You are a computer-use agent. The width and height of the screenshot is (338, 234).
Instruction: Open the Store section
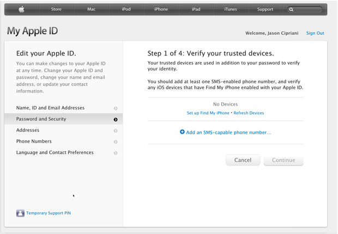(56, 9)
